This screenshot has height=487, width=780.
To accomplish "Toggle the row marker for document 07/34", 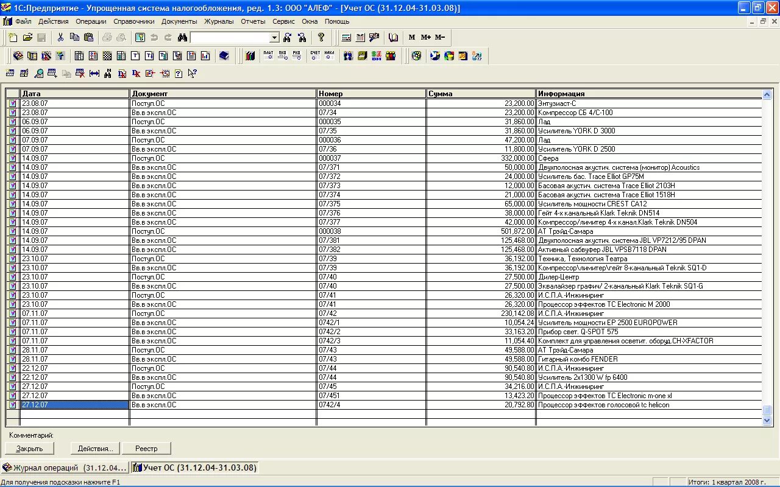I will (13, 113).
